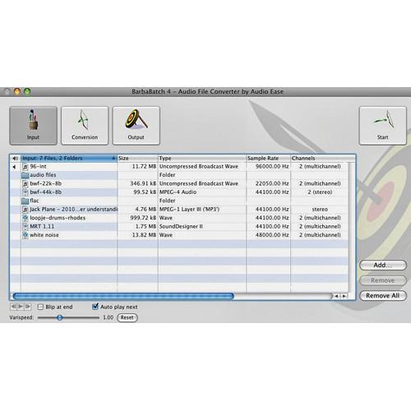Click the flac folder icon
Viewport: 411px width, 411px height.
pyautogui.click(x=25, y=201)
